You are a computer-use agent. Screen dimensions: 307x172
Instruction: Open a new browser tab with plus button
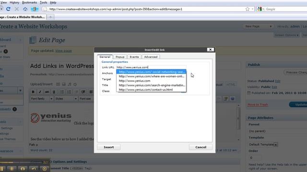click(50, 17)
